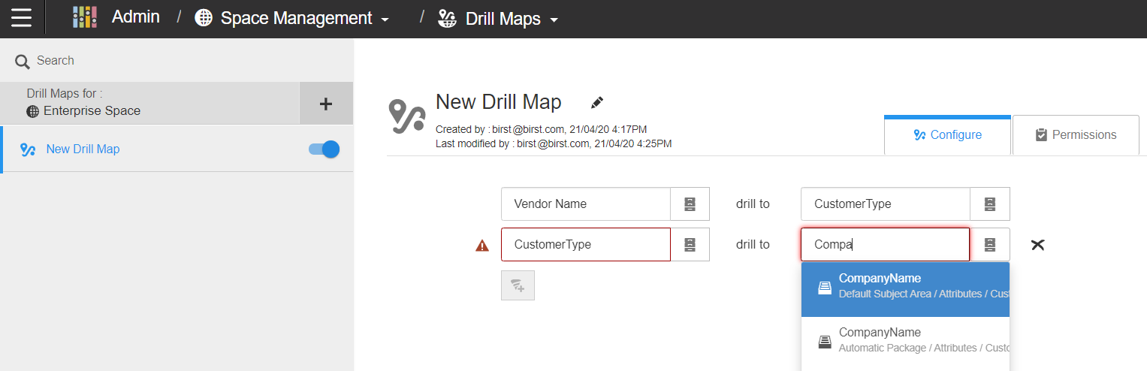Toggle the New Drill Map enable switch
Image resolution: width=1147 pixels, height=371 pixels.
(324, 149)
